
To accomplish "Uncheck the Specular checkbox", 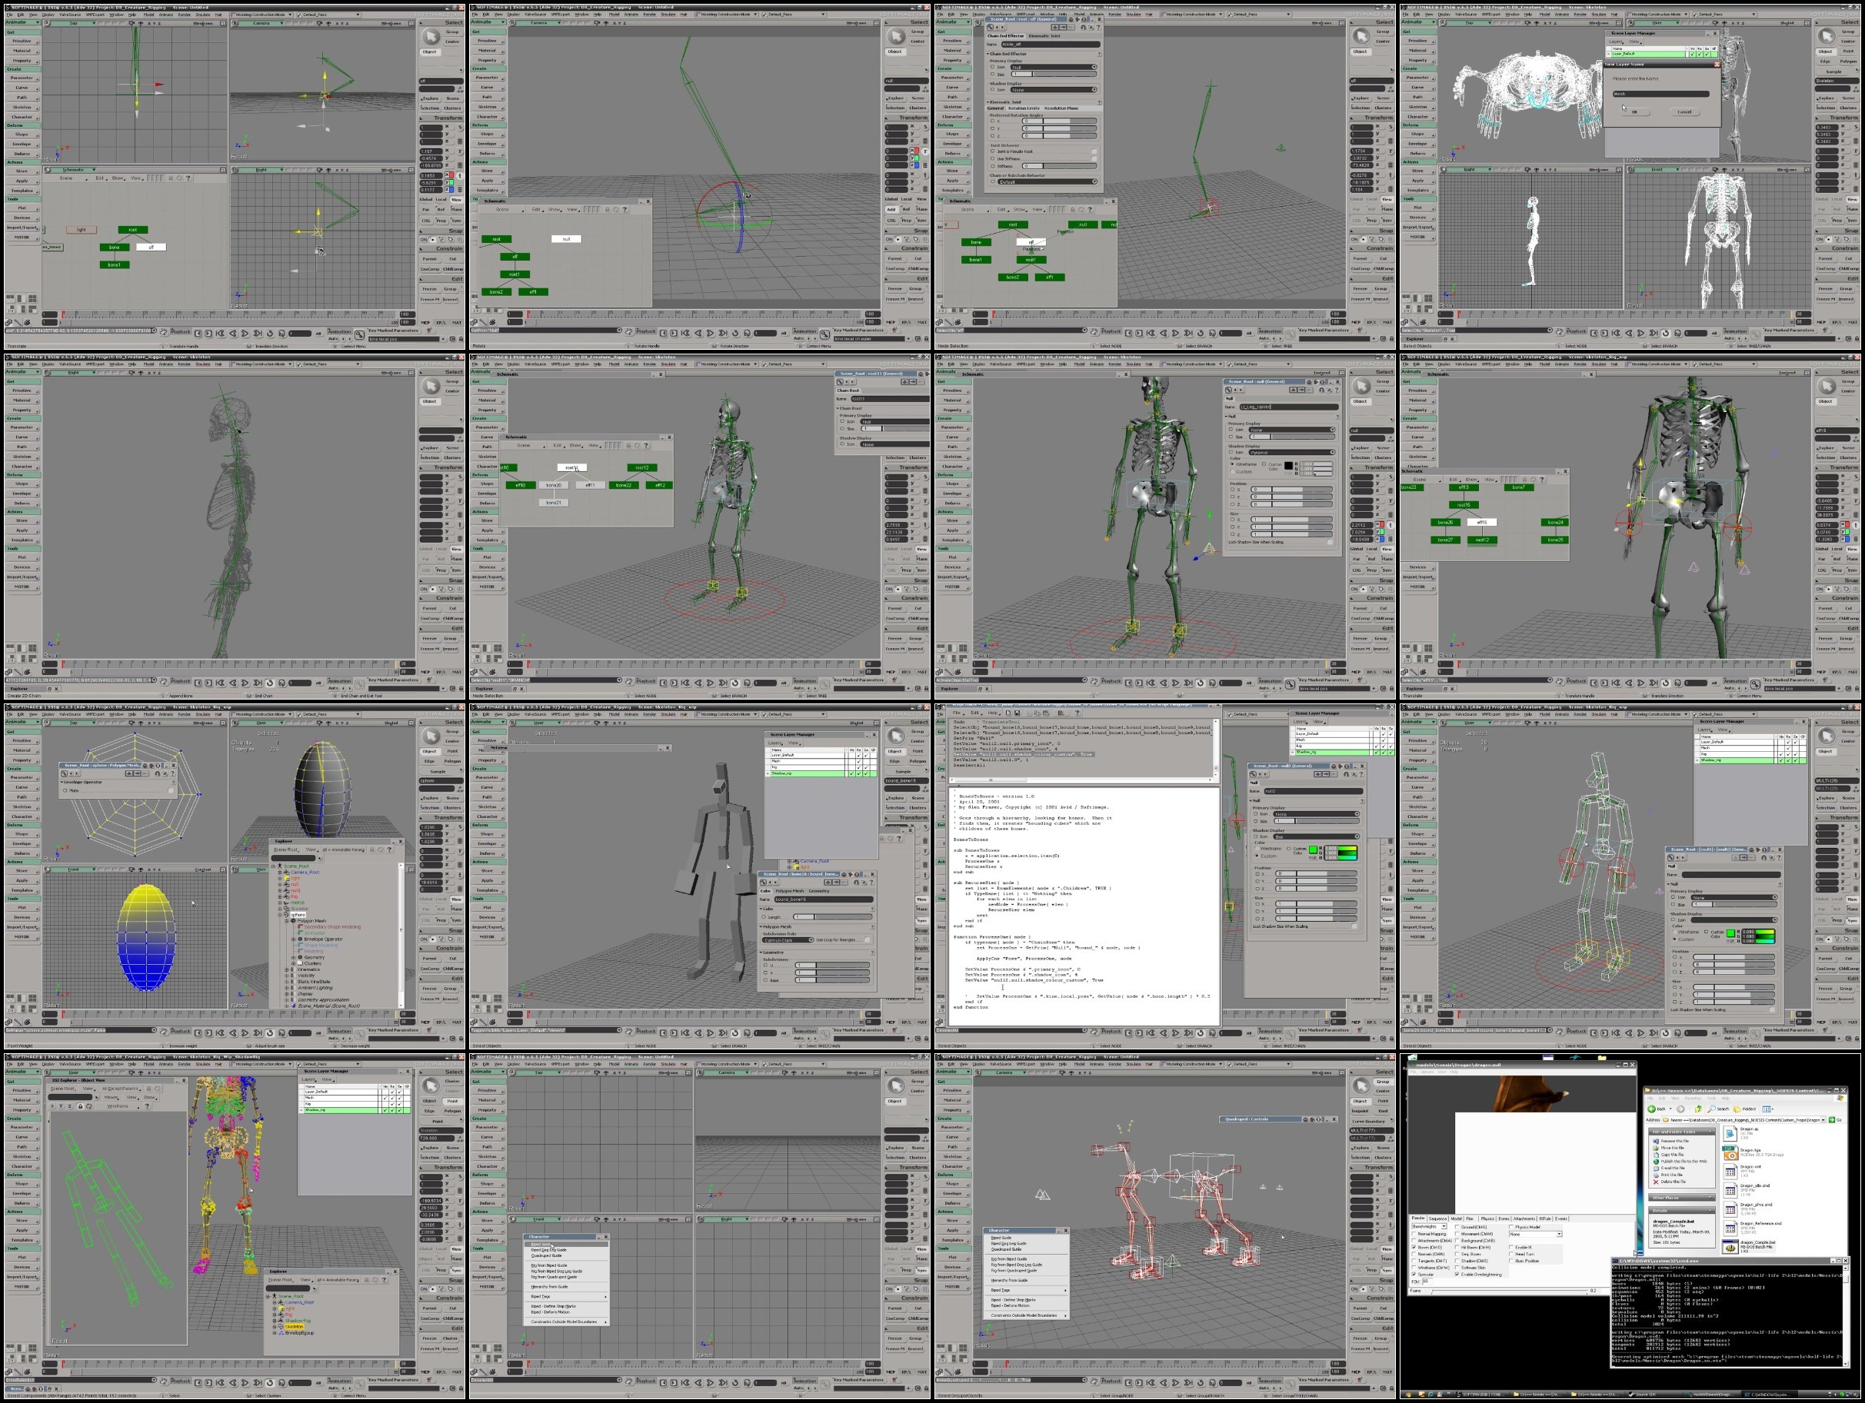I will tap(1414, 1275).
